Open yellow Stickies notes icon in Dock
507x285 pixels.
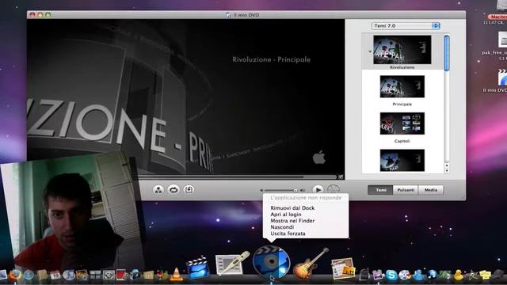click(x=485, y=275)
